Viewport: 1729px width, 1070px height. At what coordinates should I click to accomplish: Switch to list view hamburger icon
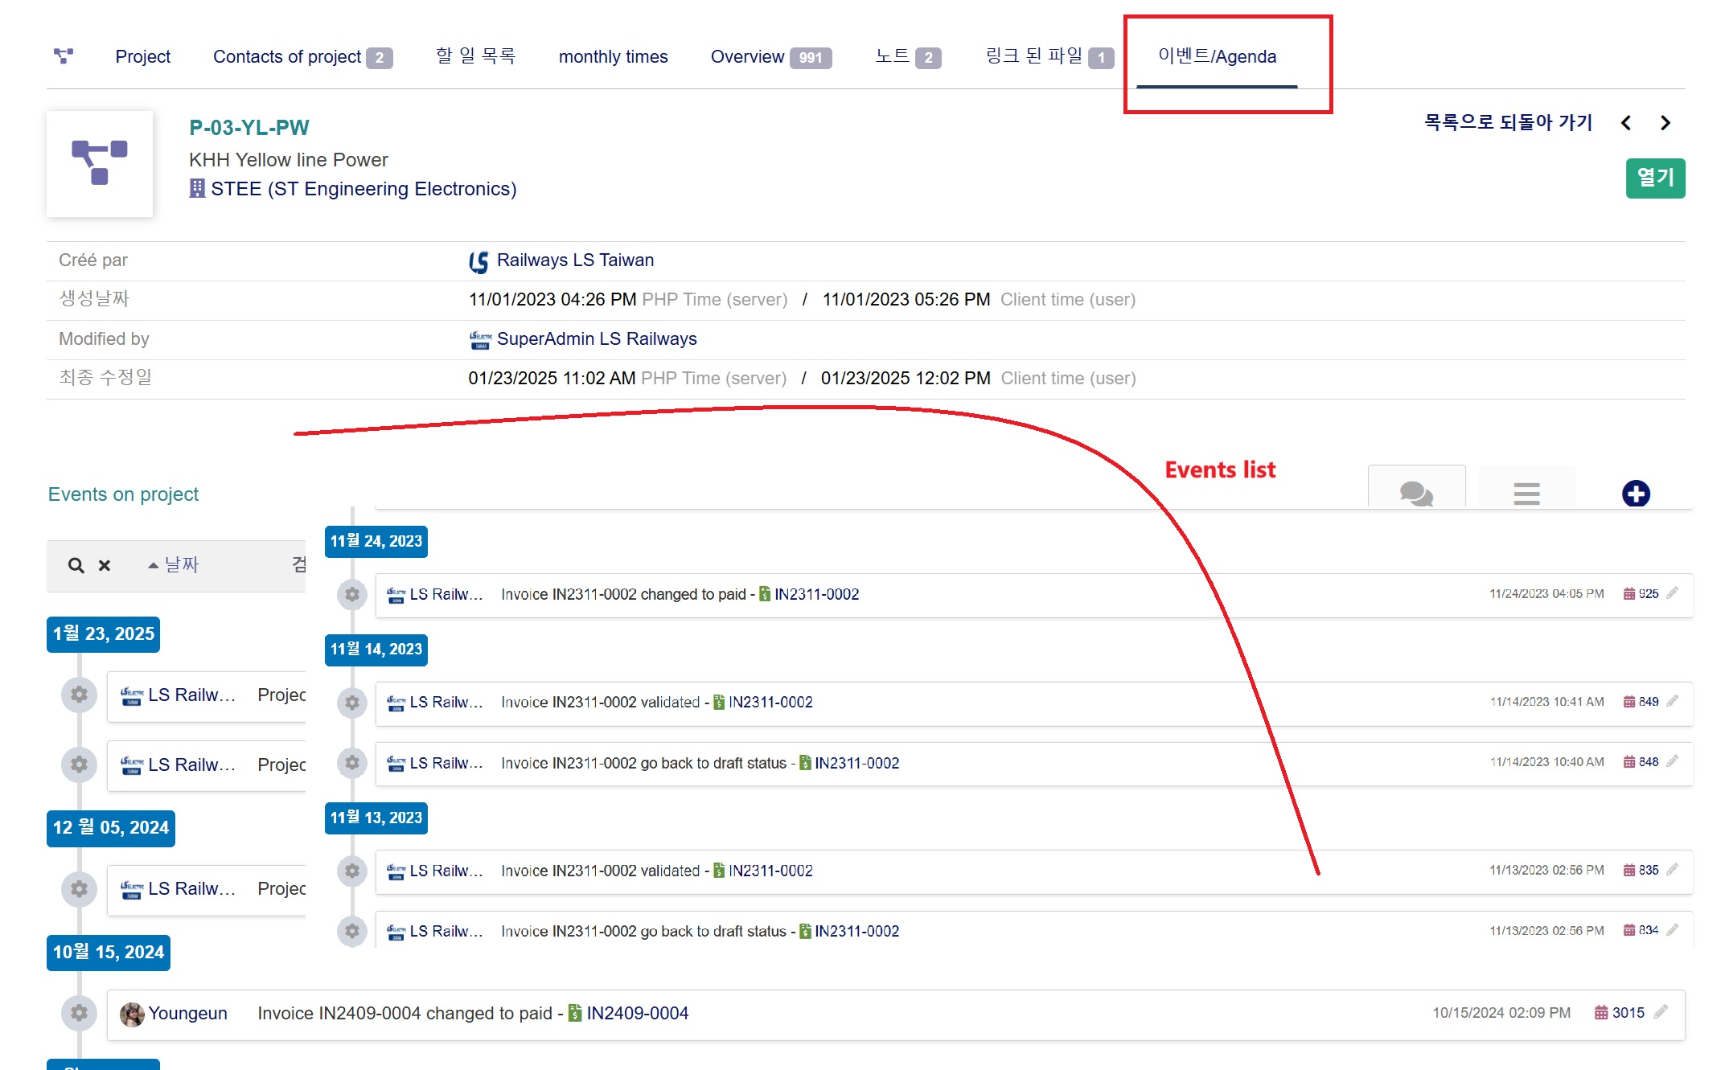1526,493
